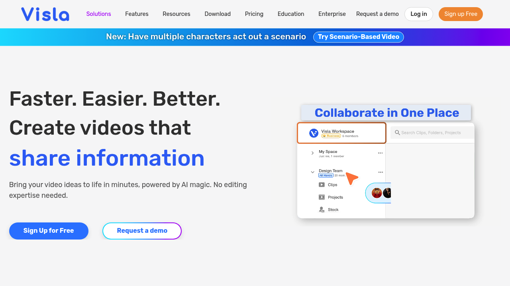Viewport: 510px width, 286px height.
Task: Click the Search Clips, Folders, Projects field
Action: [432, 133]
